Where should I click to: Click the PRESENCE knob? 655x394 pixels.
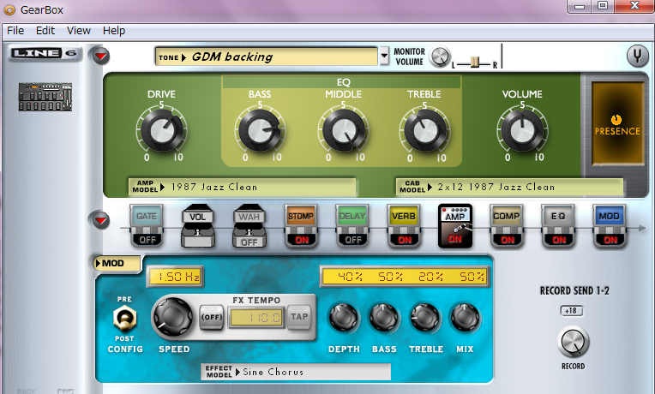(616, 120)
